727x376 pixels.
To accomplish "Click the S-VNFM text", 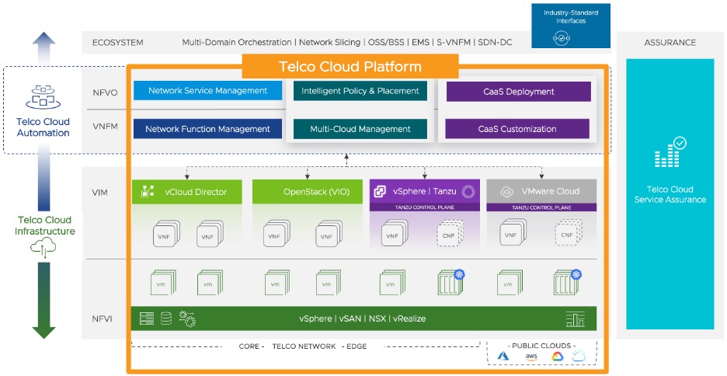I will [x=454, y=42].
